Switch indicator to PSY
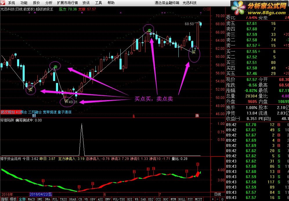This screenshot has width=289, height=201. tap(190, 199)
